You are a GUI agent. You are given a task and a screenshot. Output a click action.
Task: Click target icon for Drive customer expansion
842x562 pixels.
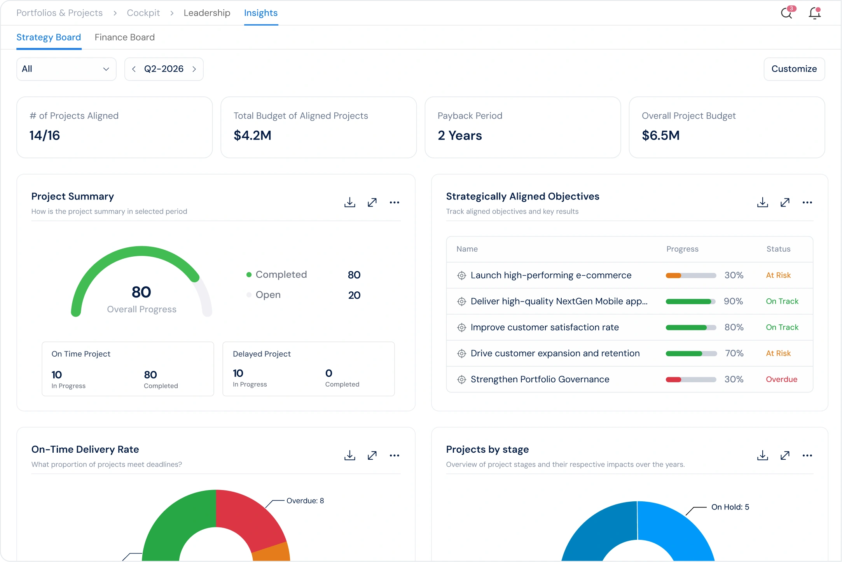click(x=461, y=354)
